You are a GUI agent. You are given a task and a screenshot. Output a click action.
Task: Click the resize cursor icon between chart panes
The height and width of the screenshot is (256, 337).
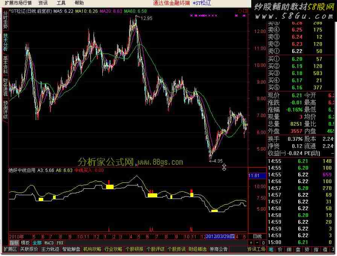[224, 167]
